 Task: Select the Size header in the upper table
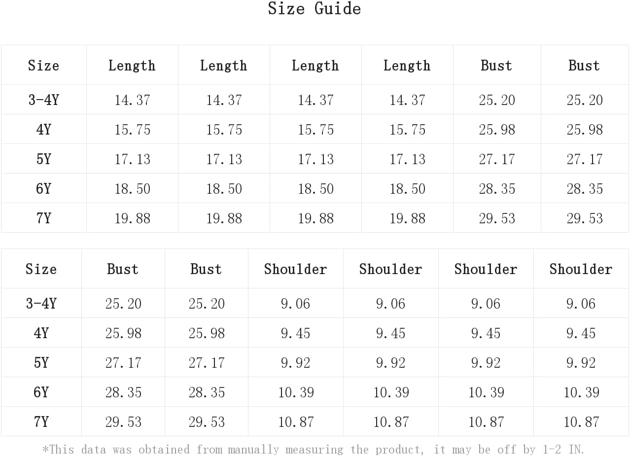point(43,66)
